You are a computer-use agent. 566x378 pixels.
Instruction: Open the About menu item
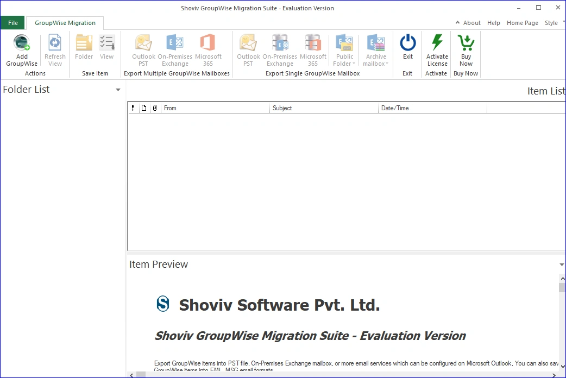click(x=472, y=23)
